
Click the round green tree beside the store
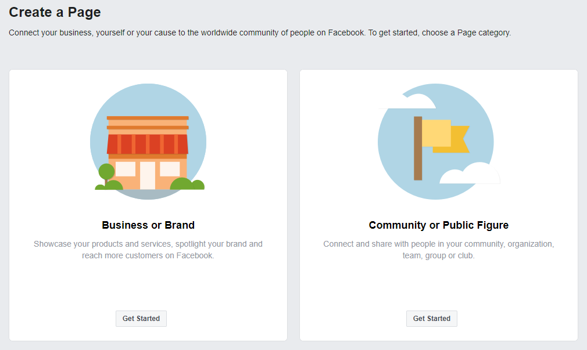(x=106, y=172)
